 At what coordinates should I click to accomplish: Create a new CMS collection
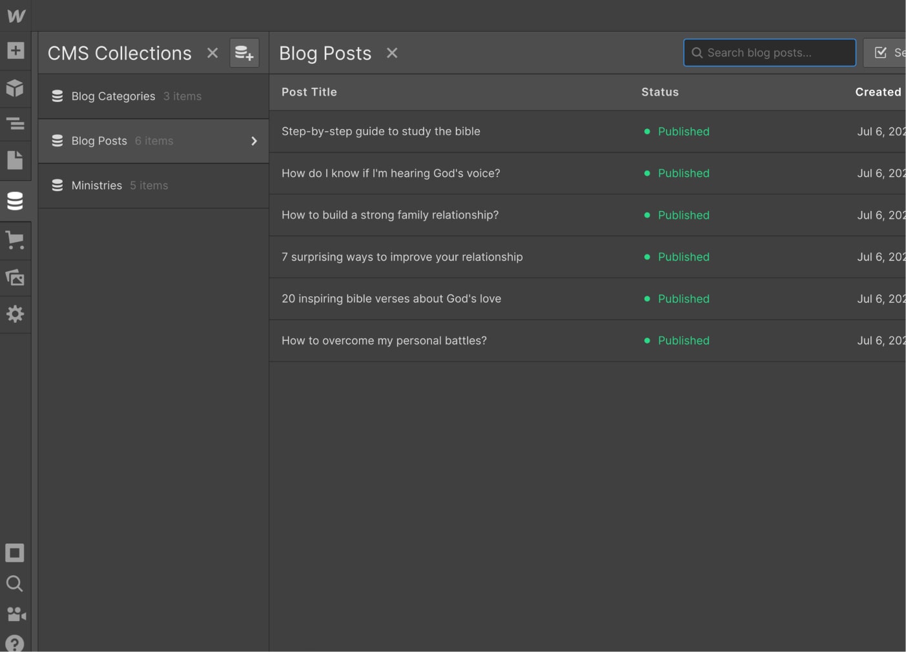[244, 52]
